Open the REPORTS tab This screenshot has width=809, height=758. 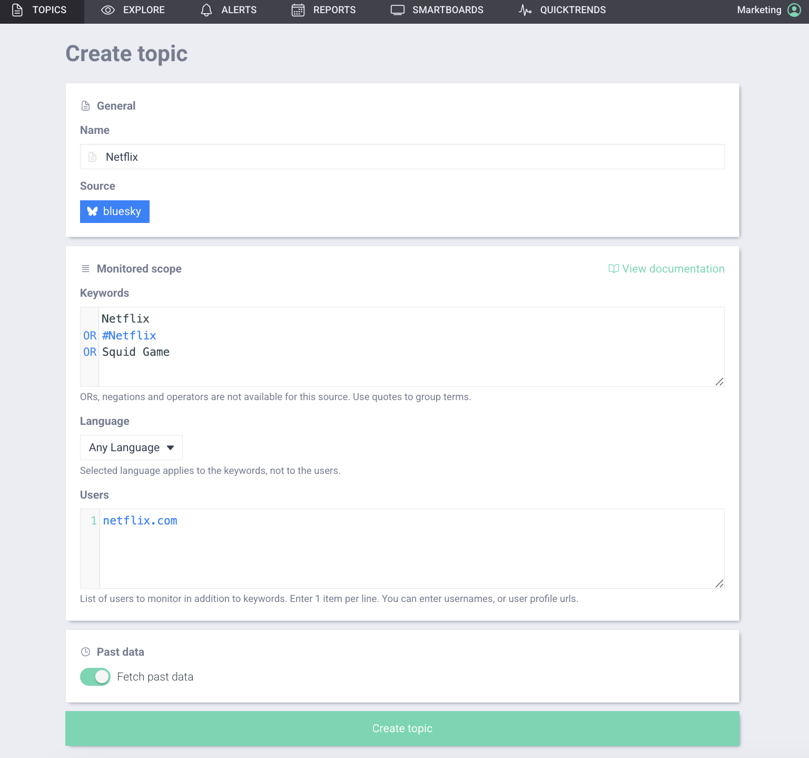point(323,10)
